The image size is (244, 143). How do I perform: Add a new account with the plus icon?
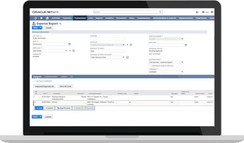click(128, 45)
